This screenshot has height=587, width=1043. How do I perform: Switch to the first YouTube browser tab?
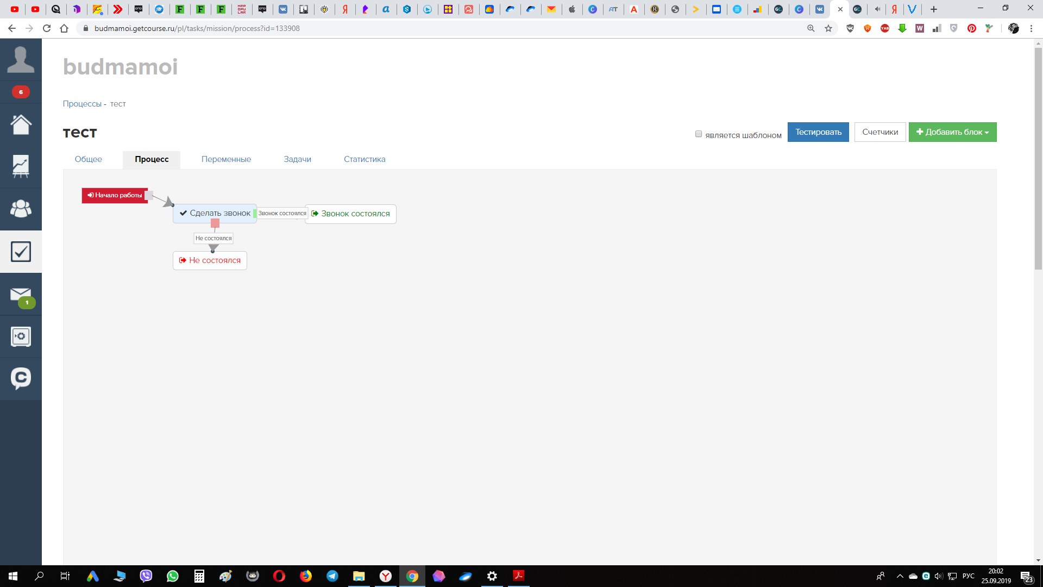pos(15,9)
